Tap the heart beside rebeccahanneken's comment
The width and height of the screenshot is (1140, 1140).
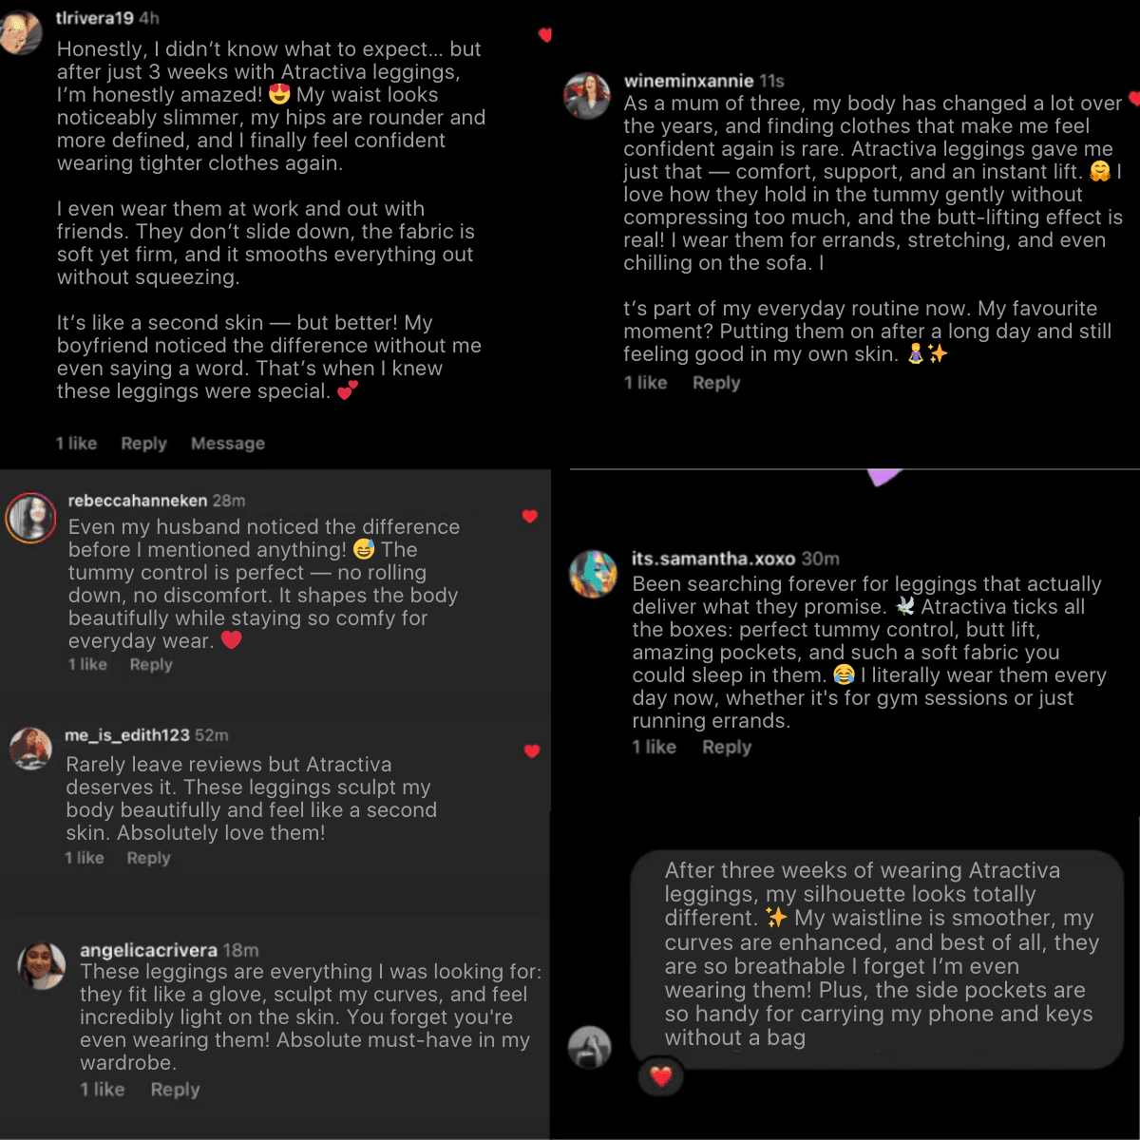pos(530,516)
